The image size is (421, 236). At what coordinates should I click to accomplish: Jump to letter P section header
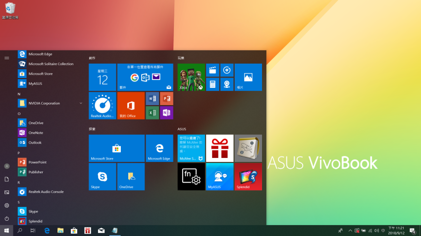[x=19, y=153]
